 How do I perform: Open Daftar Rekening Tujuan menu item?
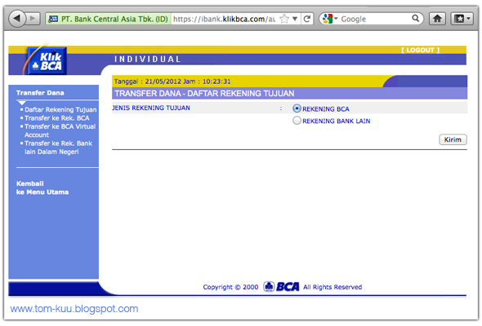click(60, 109)
